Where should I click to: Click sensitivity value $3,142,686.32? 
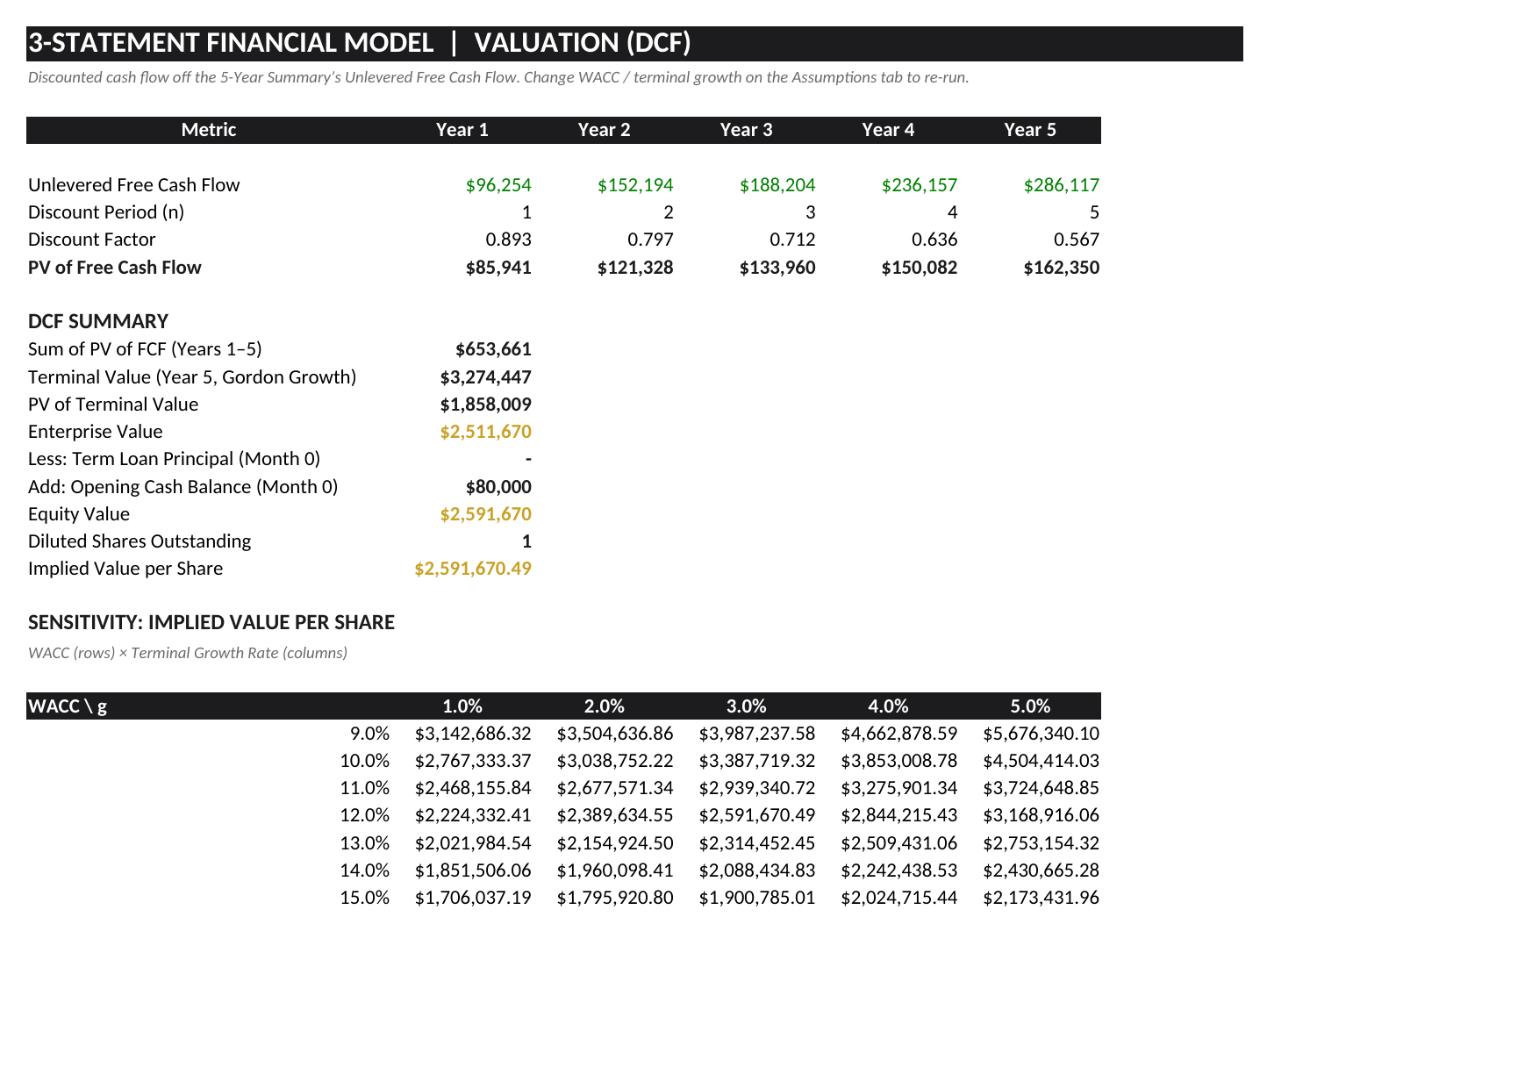tap(473, 734)
